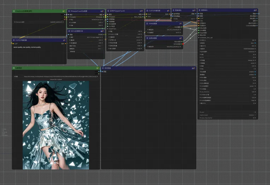This screenshot has width=270, height=185.
Task: Open the SAM加载器 node menu icon
Action: [147, 23]
